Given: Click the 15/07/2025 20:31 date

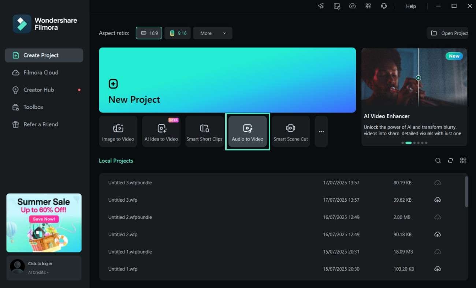Looking at the screenshot, I should [x=341, y=252].
